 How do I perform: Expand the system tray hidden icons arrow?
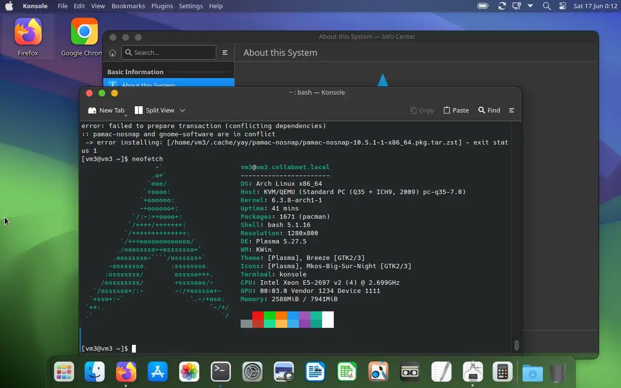530,6
